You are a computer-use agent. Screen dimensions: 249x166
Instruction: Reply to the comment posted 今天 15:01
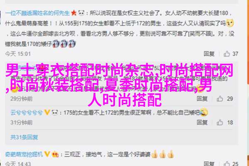point(209,54)
